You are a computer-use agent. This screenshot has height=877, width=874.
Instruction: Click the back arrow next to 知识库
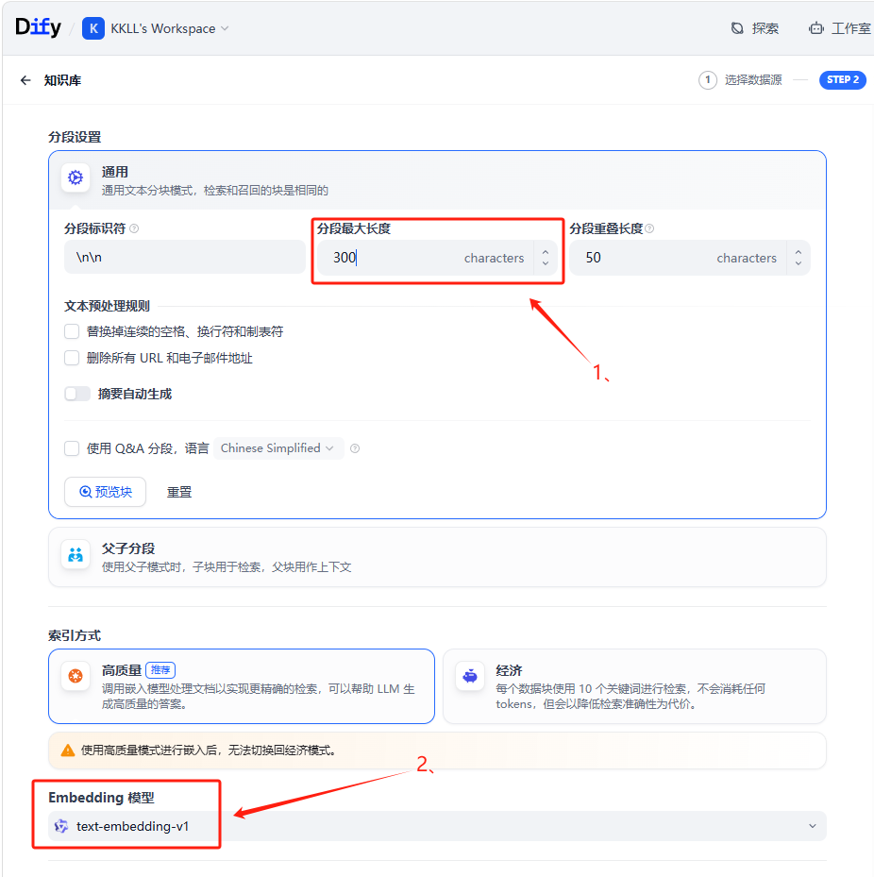[x=25, y=80]
